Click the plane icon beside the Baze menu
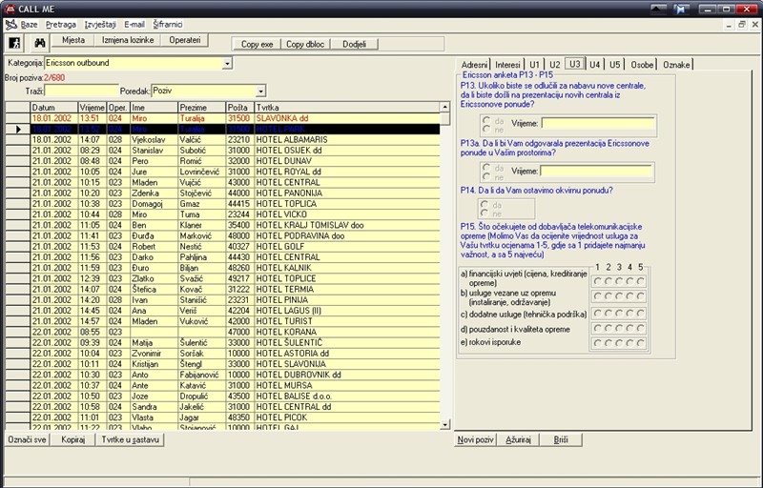 pos(10,24)
